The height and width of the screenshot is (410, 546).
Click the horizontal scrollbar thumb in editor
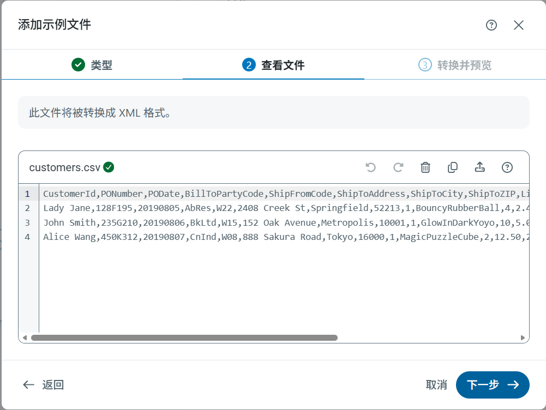pyautogui.click(x=184, y=337)
